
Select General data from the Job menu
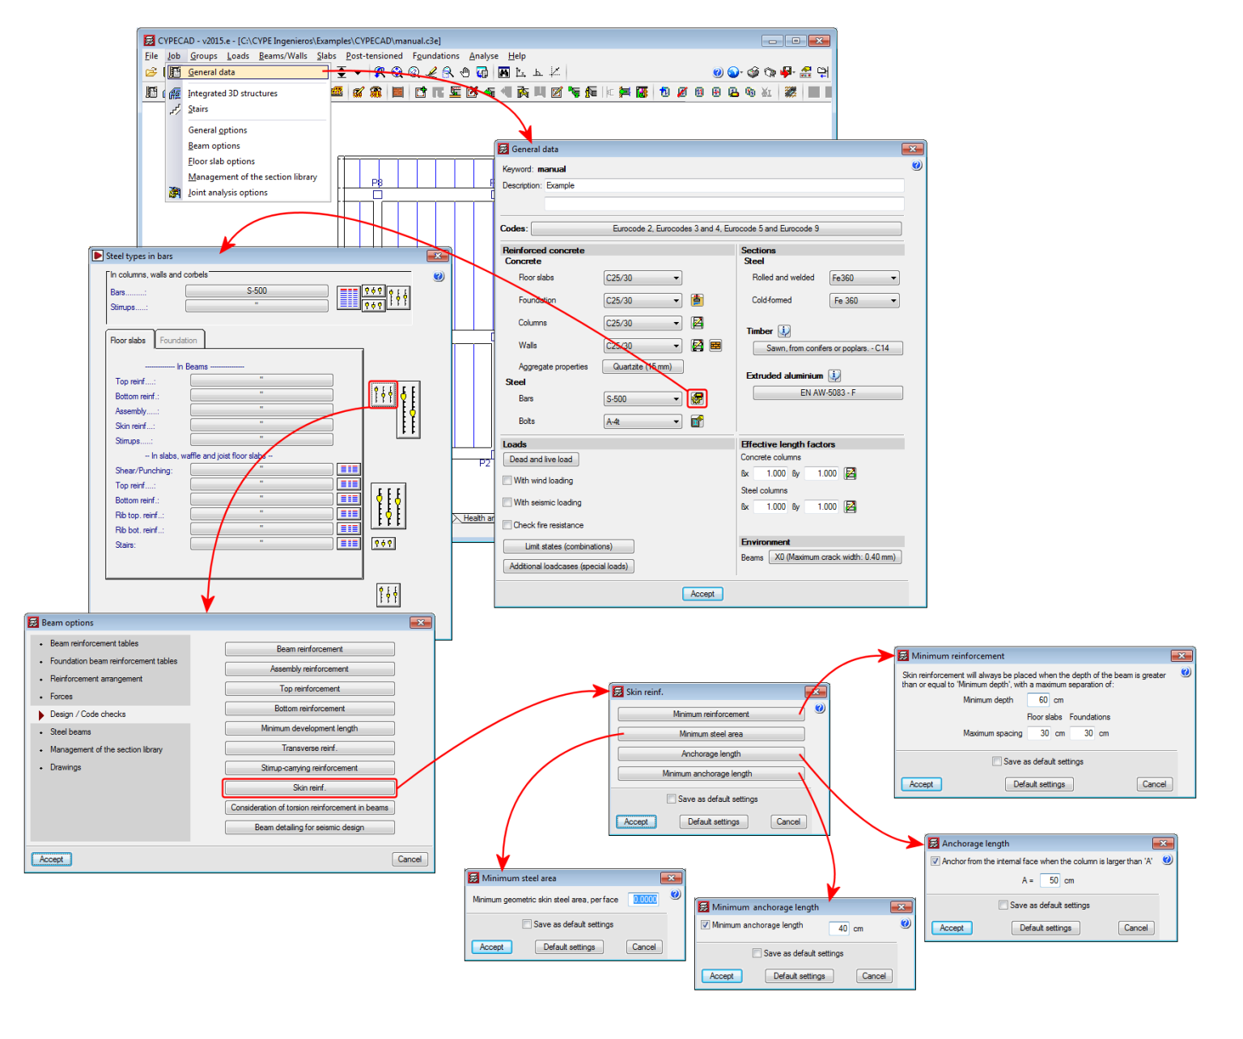248,72
